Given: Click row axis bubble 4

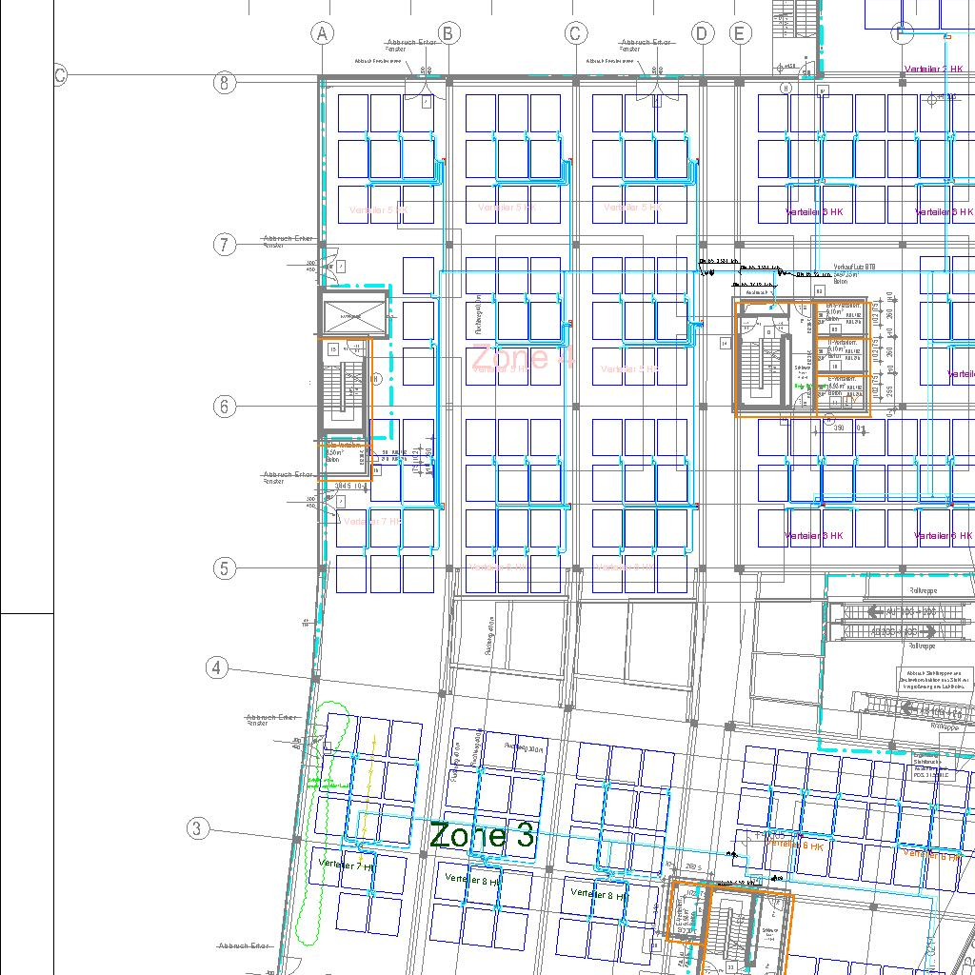Looking at the screenshot, I should click(217, 667).
